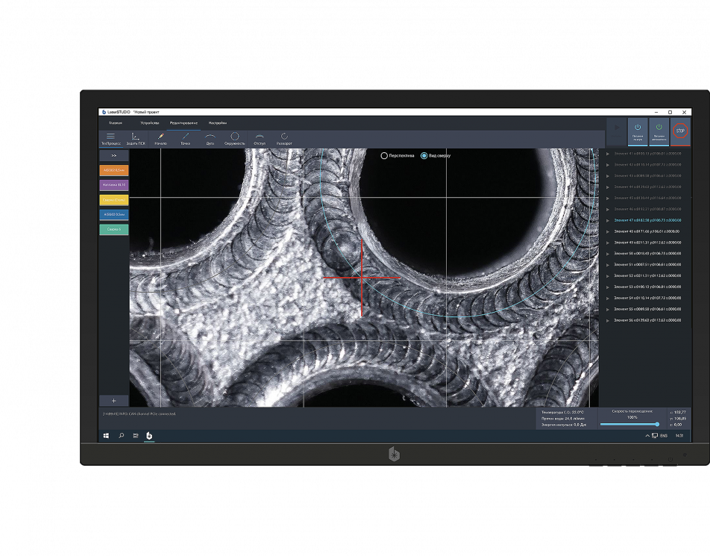Screen dimensions: 710x556
Task: Click the orange process preset button
Action: click(113, 170)
